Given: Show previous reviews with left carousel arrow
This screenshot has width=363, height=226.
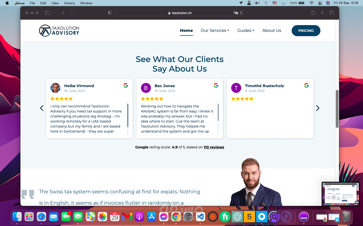Looking at the screenshot, I should [42, 108].
